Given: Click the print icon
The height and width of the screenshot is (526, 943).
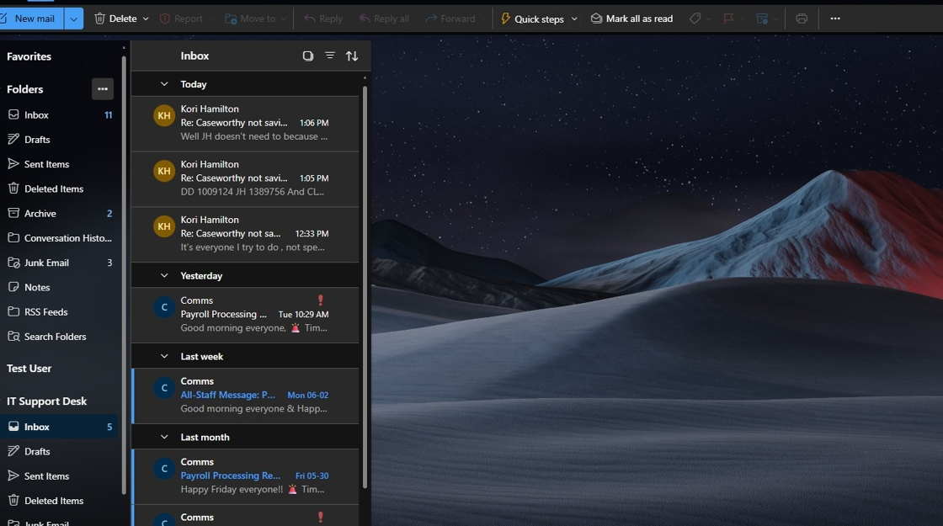Looking at the screenshot, I should click(802, 19).
